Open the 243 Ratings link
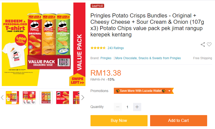 [x=116, y=48]
